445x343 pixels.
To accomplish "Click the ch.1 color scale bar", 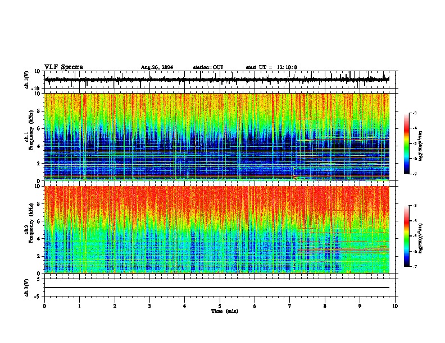I will click(407, 143).
